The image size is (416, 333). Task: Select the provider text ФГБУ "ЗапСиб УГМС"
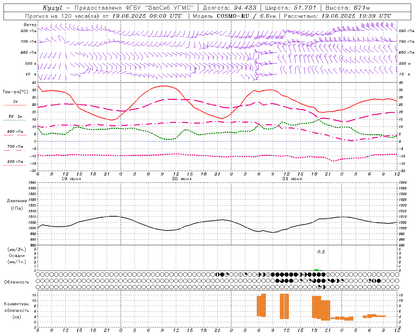(159, 8)
